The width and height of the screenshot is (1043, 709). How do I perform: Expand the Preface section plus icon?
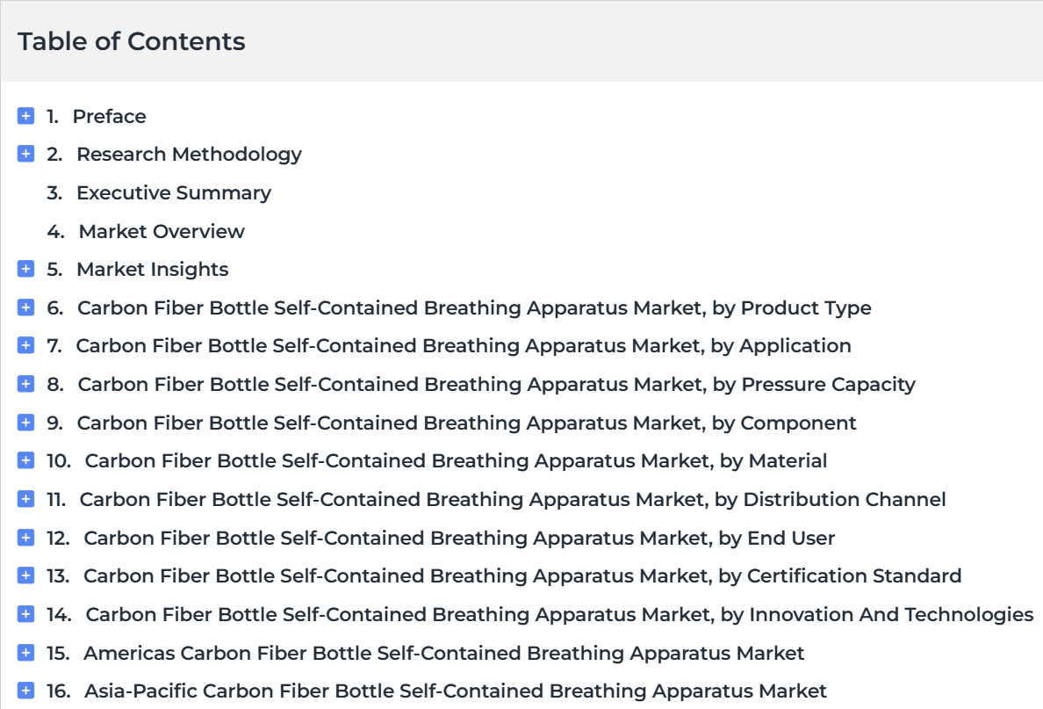[25, 116]
